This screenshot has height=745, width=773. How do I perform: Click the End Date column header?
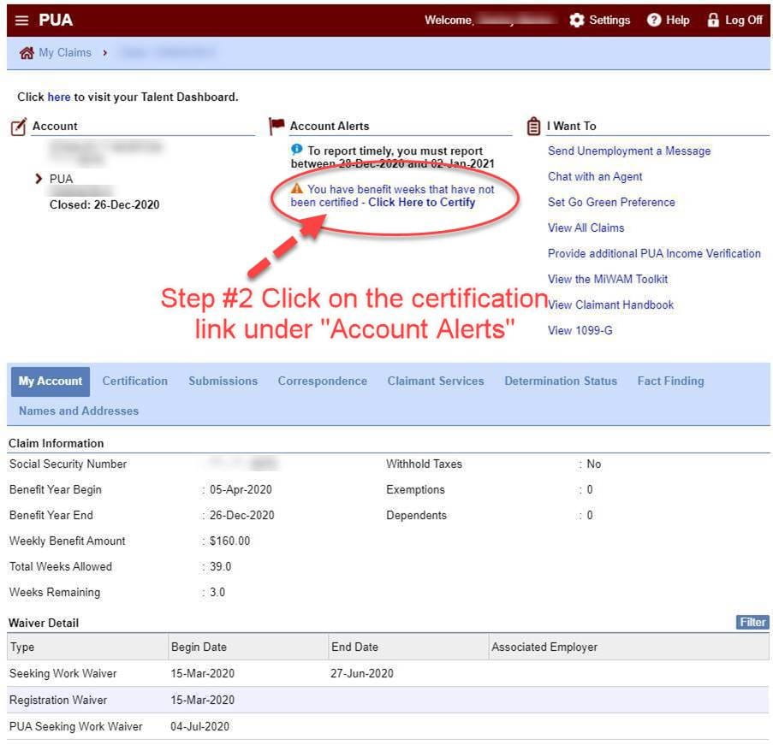pyautogui.click(x=408, y=647)
